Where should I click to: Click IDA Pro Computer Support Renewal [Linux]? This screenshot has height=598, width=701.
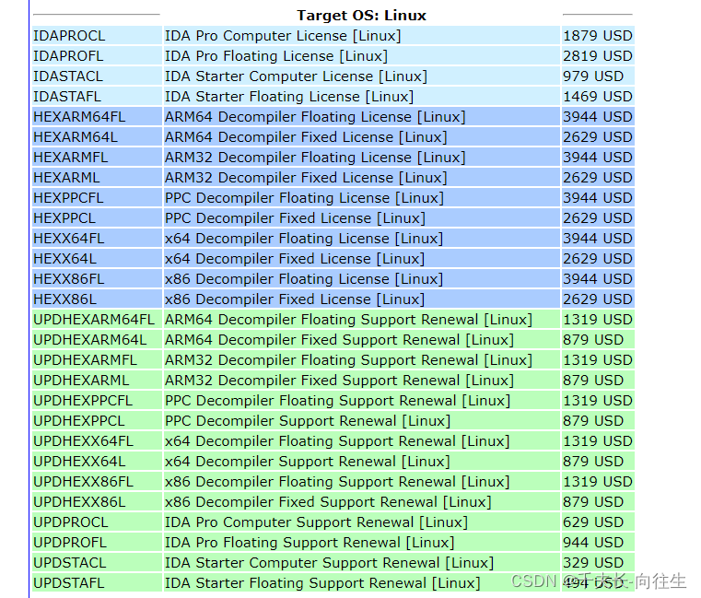(x=316, y=522)
